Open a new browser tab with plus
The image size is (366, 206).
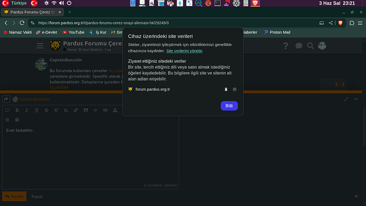69,12
